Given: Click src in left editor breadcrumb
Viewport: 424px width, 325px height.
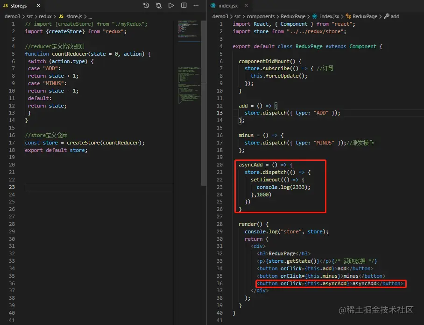Looking at the screenshot, I should tap(29, 16).
